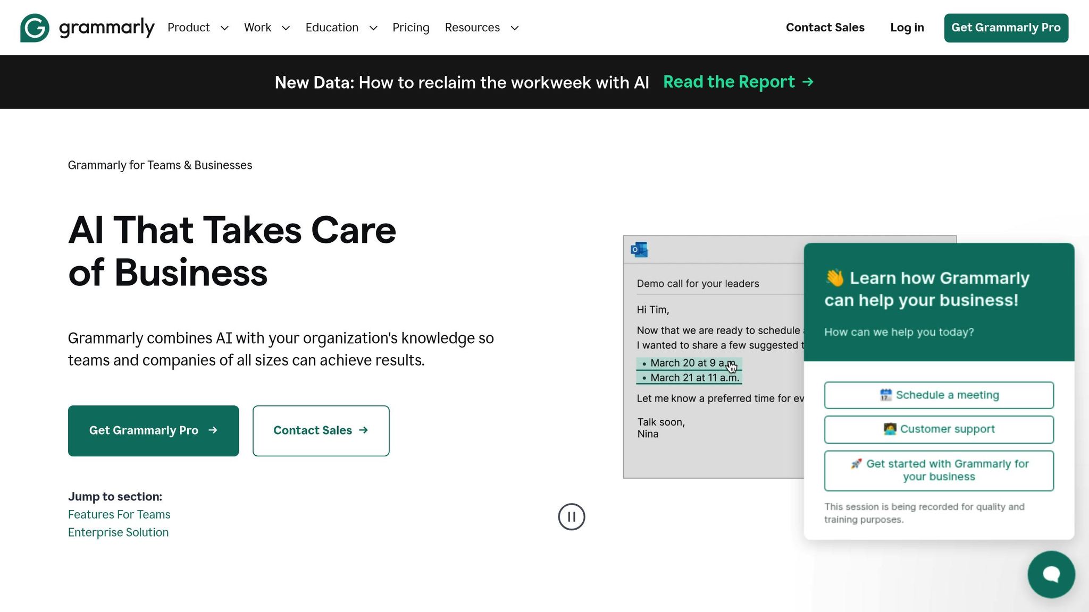Click Get Grammarly Pro in the header
Screen dimensions: 1089x612
1006,28
